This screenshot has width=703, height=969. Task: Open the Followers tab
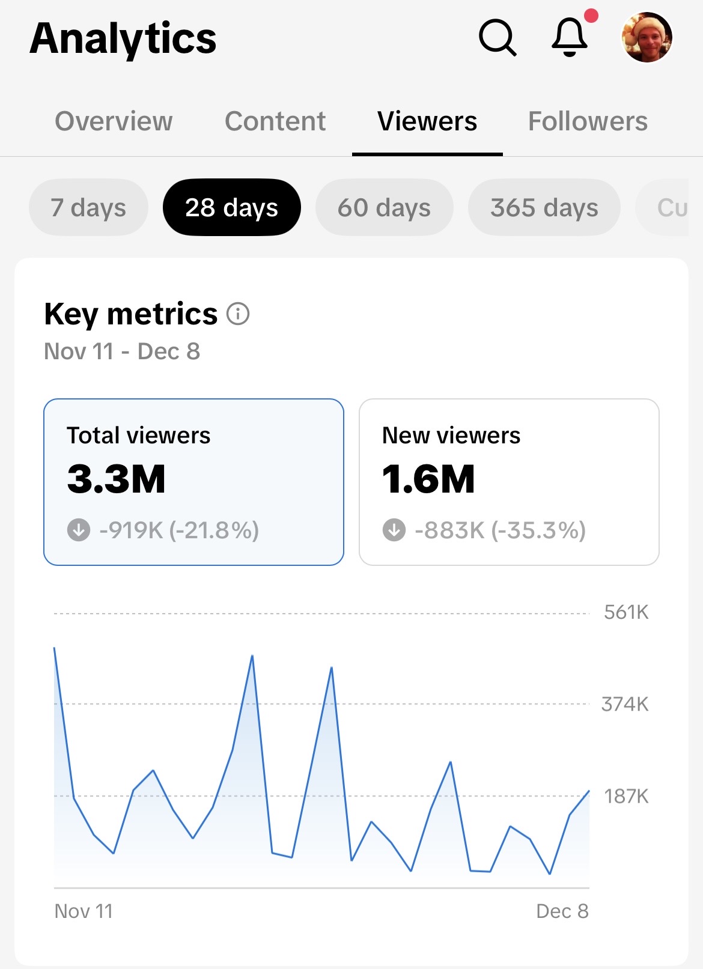[588, 121]
